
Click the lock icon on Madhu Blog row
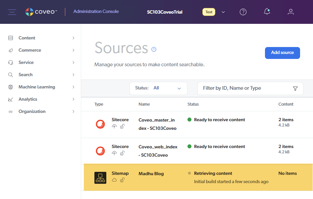click(122, 180)
